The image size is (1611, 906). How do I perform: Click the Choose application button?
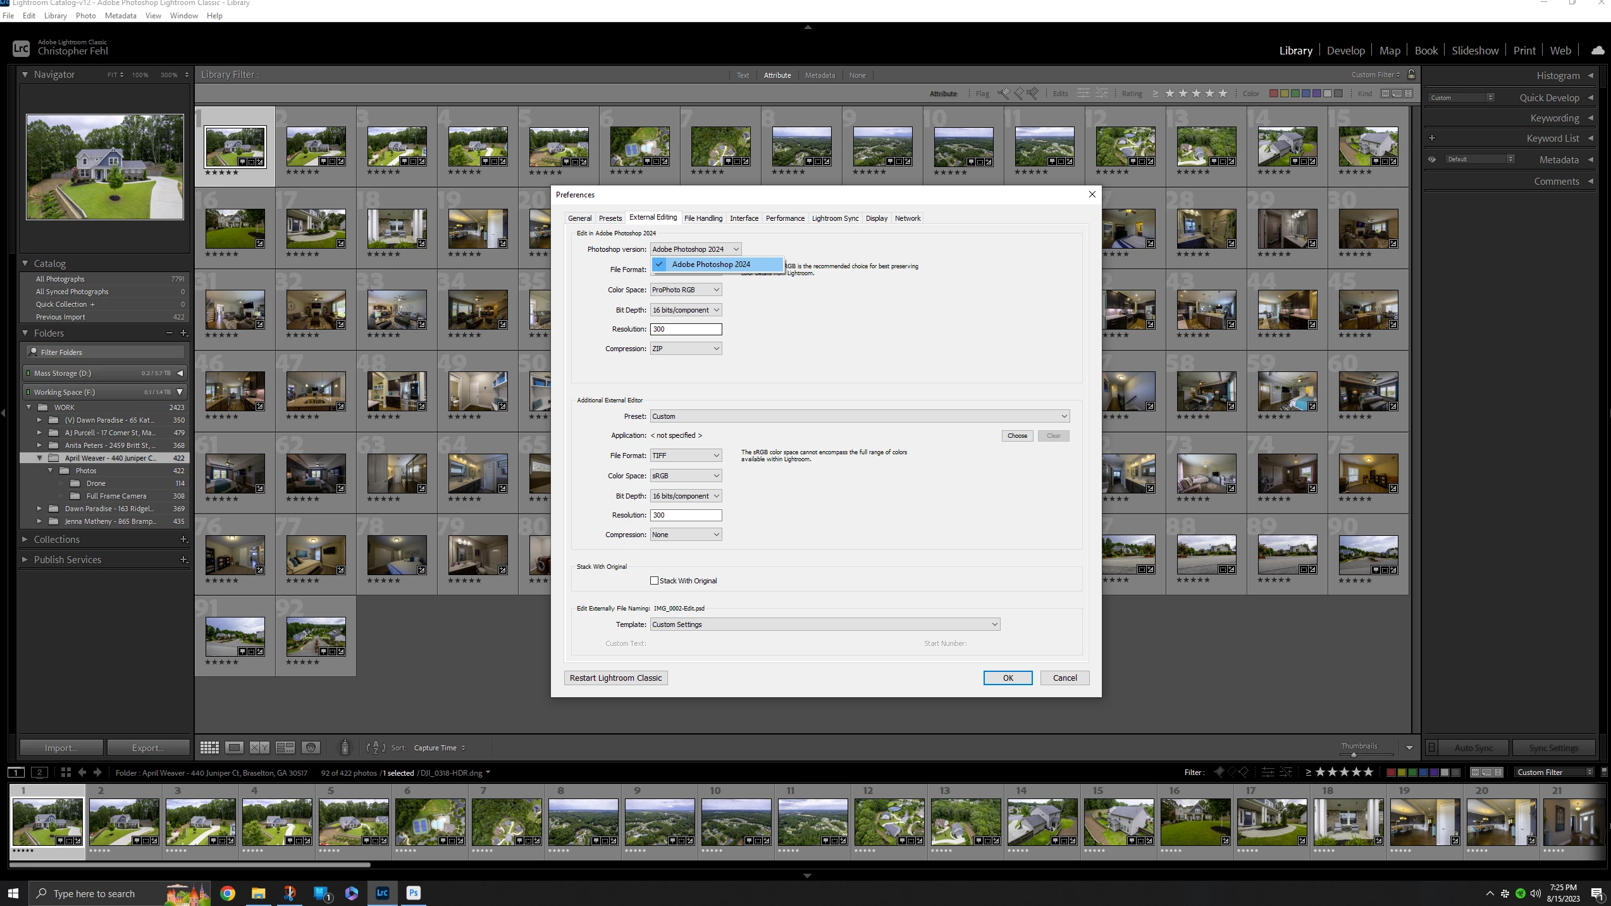[x=1017, y=435]
